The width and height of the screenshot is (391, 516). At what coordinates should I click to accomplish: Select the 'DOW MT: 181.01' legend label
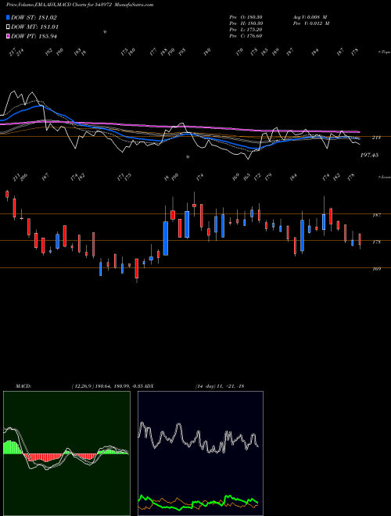[x=35, y=27]
